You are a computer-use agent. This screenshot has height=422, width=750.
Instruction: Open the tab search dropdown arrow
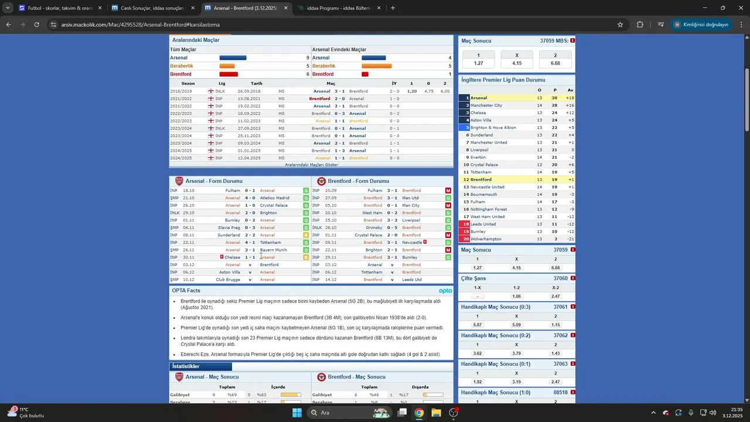[x=8, y=8]
